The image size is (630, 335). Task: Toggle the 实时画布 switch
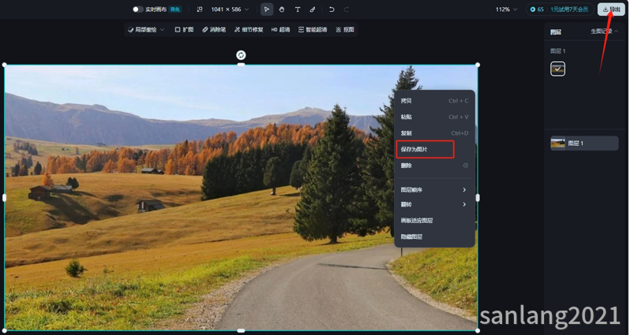pos(138,9)
